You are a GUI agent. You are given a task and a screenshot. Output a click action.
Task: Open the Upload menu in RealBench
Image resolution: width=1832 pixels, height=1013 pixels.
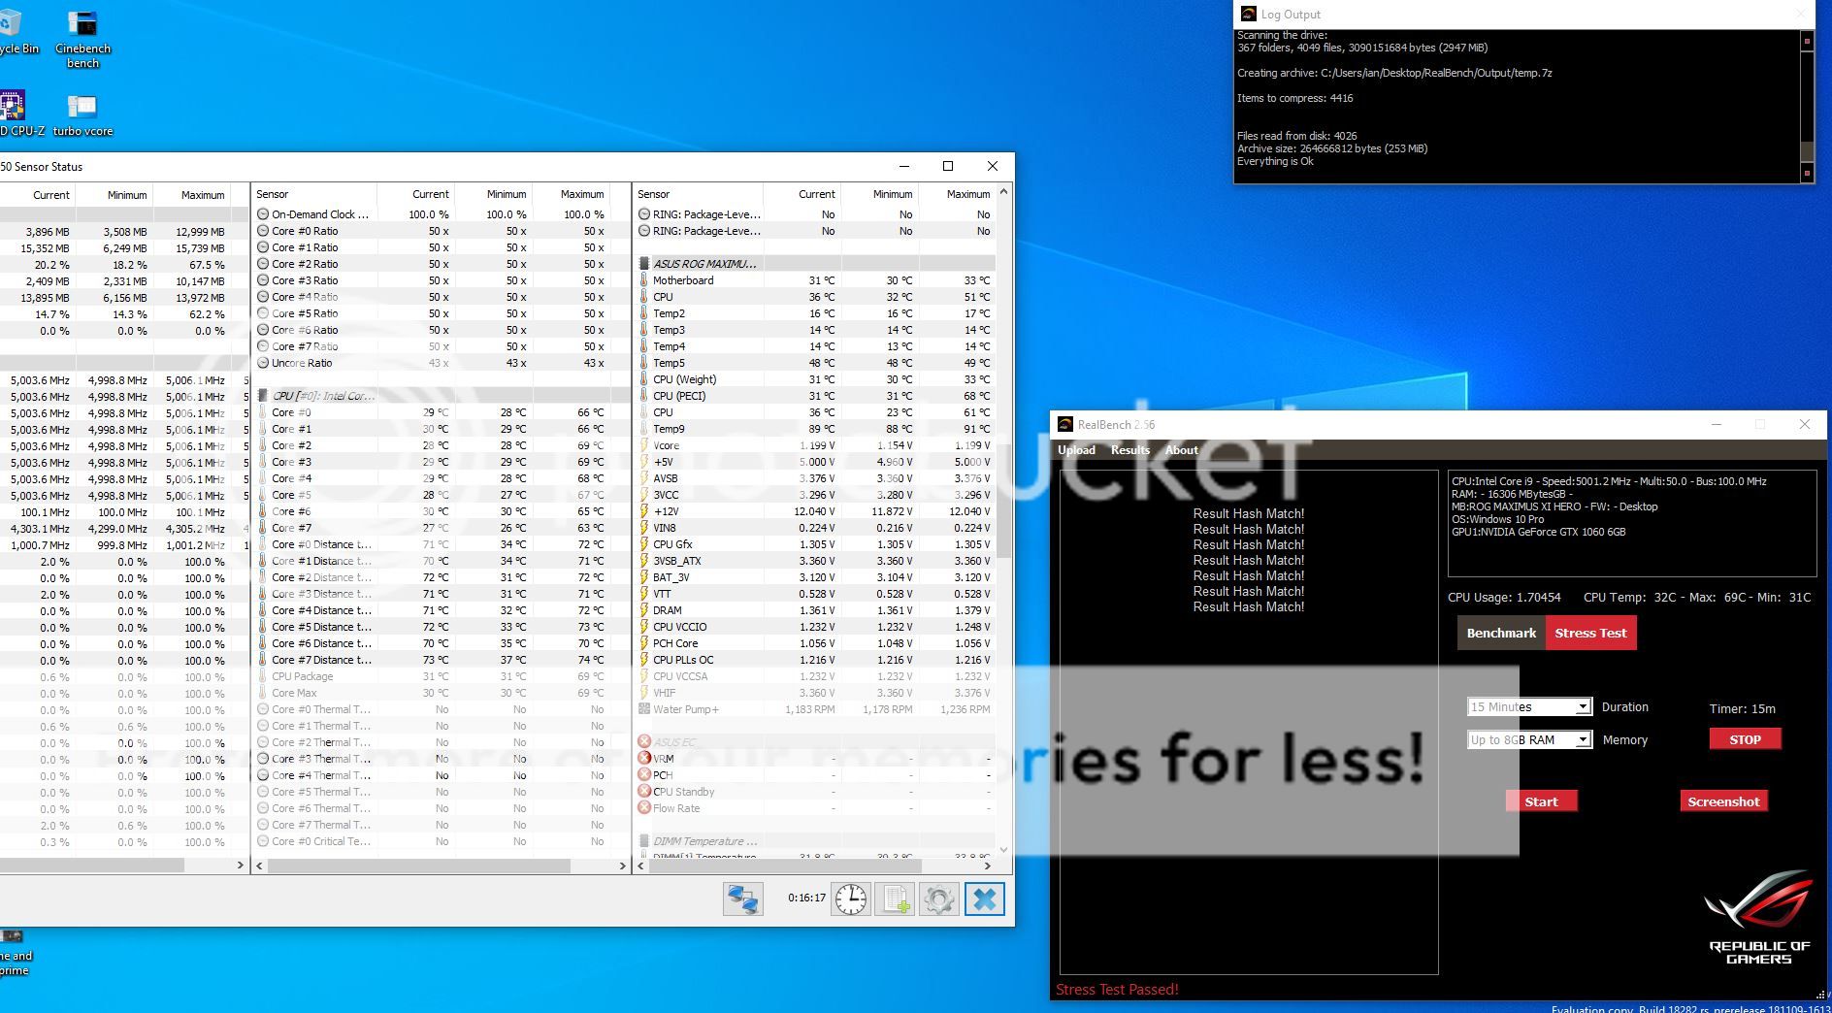[x=1076, y=450]
